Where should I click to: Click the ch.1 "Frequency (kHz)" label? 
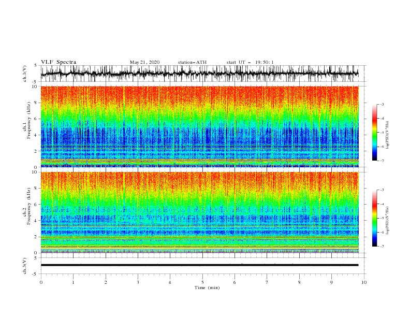[x=28, y=120]
